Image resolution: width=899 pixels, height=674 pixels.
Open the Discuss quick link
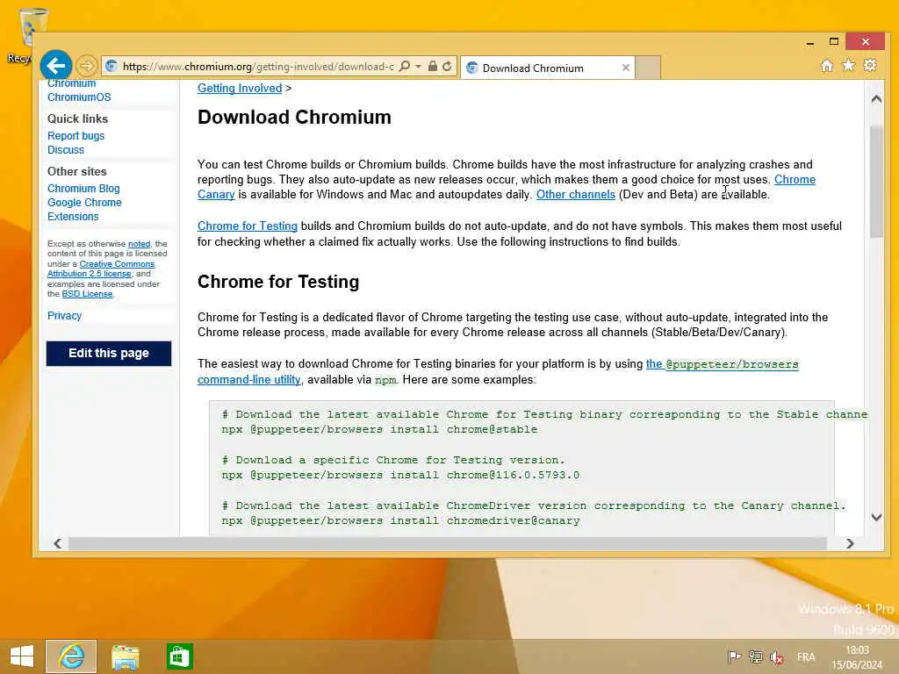(x=65, y=149)
